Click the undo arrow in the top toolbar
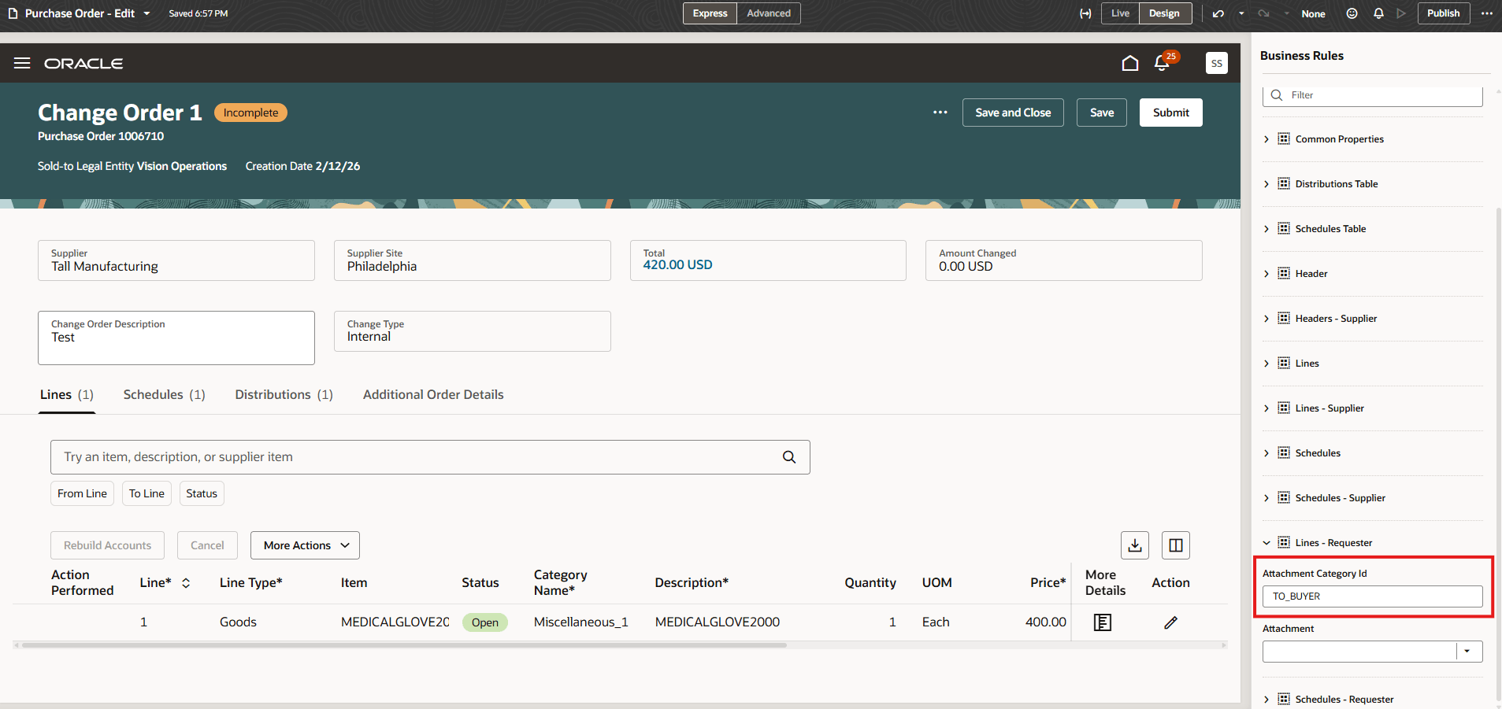The width and height of the screenshot is (1502, 709). [x=1217, y=13]
